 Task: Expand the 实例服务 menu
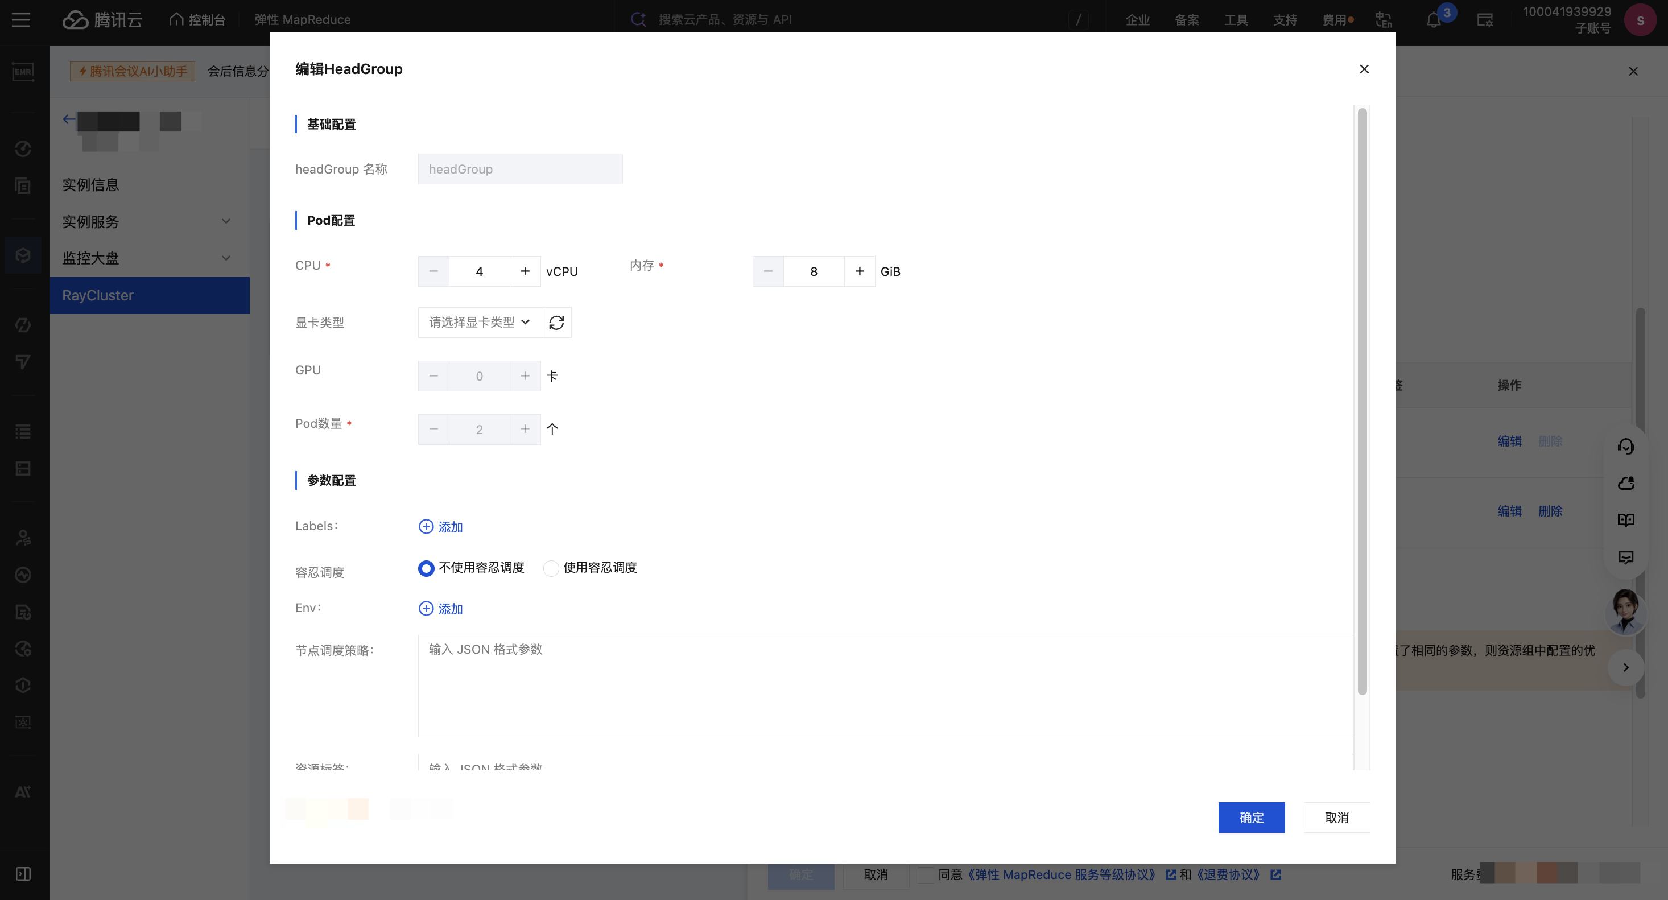click(150, 221)
